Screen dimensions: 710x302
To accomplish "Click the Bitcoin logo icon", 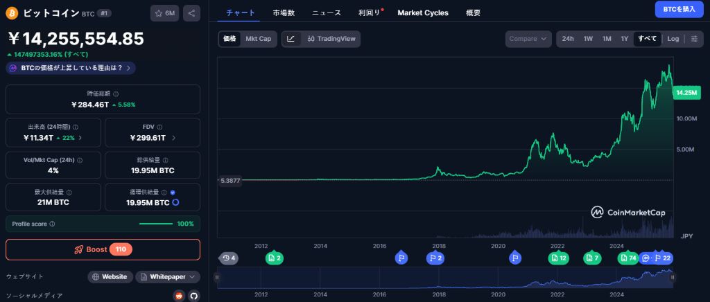I will [x=12, y=13].
